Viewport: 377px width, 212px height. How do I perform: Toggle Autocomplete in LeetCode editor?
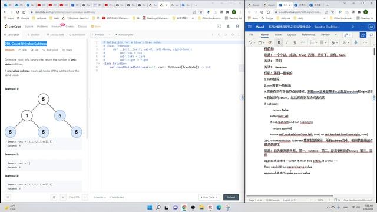[124, 35]
